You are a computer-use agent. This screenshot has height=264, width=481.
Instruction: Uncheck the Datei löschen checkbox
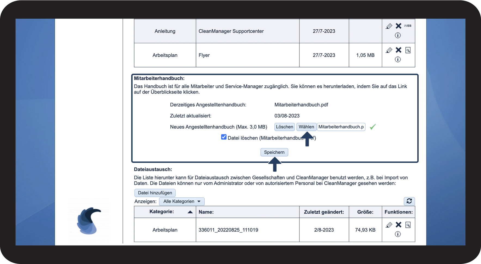224,137
